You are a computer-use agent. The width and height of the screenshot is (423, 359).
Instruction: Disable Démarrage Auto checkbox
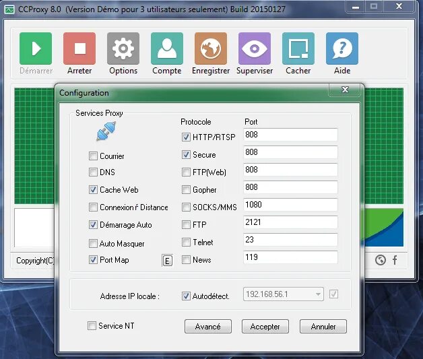[x=93, y=225]
